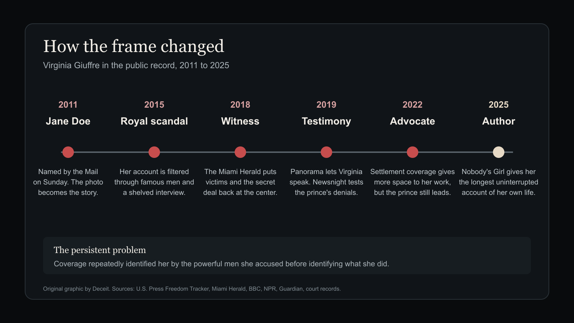Click the "Author" heading
574x323 pixels.
click(x=499, y=121)
